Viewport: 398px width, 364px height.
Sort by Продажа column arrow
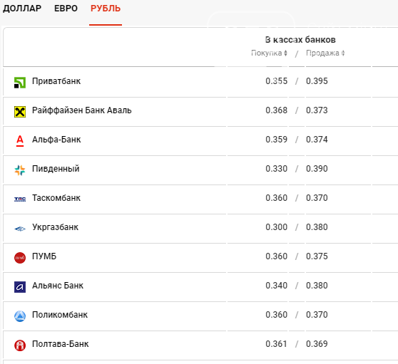pos(343,53)
